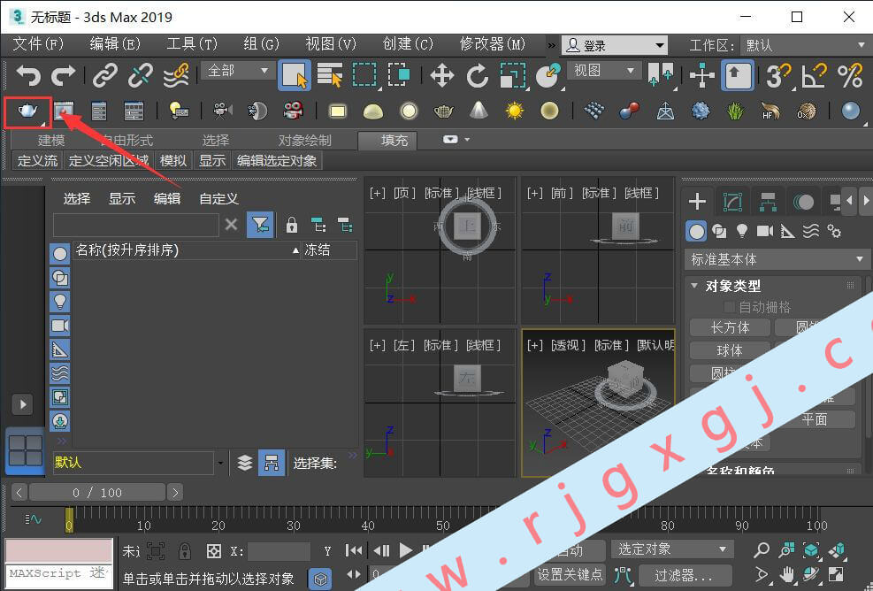The image size is (873, 591).
Task: Switch to the 对象绘制 ribbon tab
Action: pyautogui.click(x=304, y=141)
